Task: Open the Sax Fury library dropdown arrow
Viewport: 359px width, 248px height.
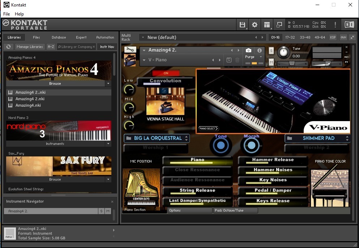Action: click(x=108, y=180)
